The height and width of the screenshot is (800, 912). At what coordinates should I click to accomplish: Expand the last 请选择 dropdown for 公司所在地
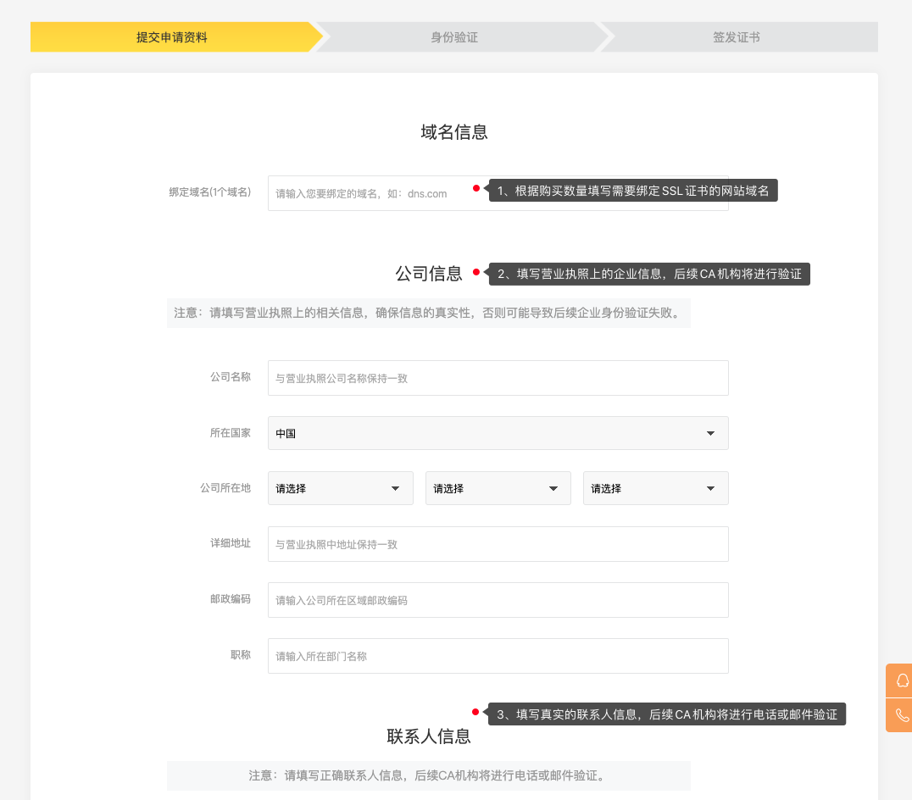click(x=655, y=488)
